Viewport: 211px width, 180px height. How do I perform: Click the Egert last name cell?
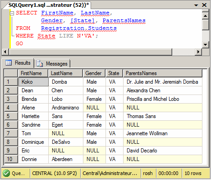tap(66, 125)
